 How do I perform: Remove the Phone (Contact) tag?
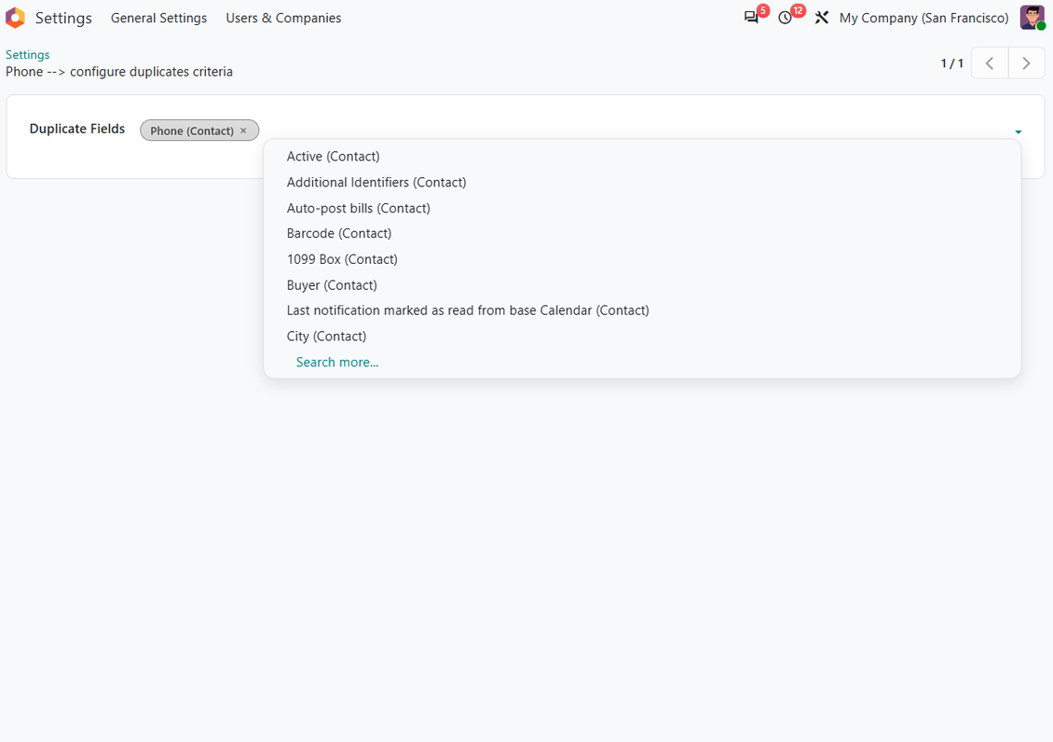pos(244,131)
